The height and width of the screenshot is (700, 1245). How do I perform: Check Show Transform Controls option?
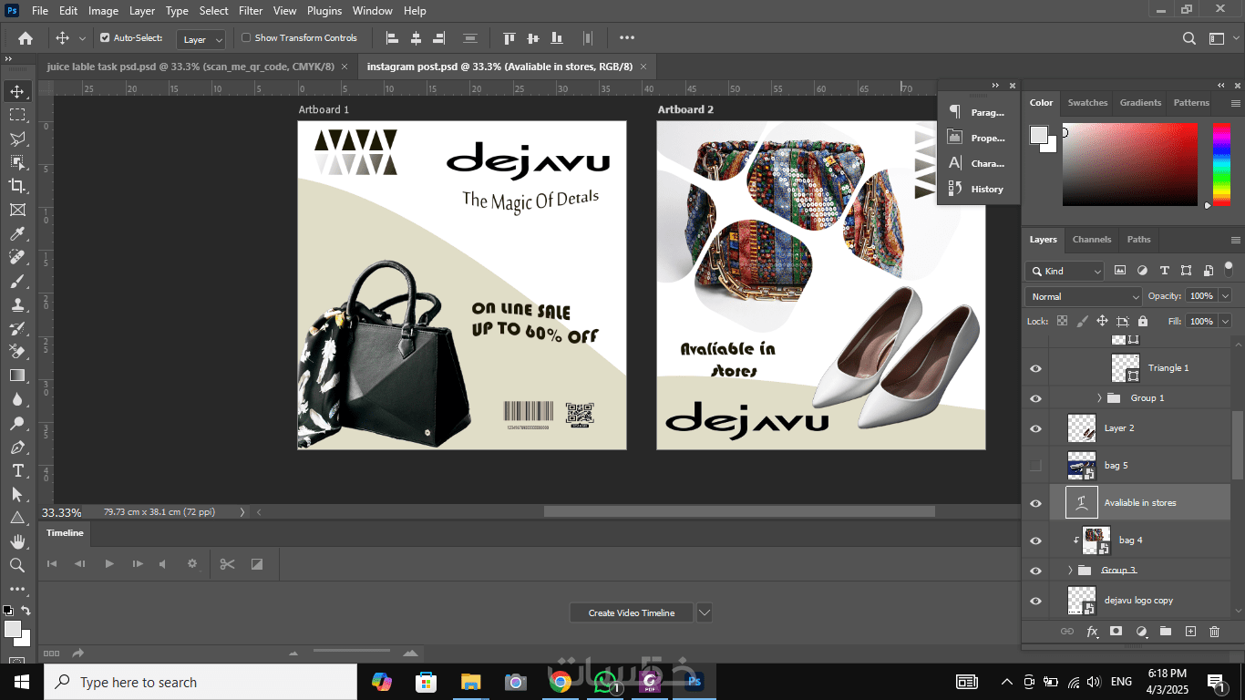click(246, 38)
